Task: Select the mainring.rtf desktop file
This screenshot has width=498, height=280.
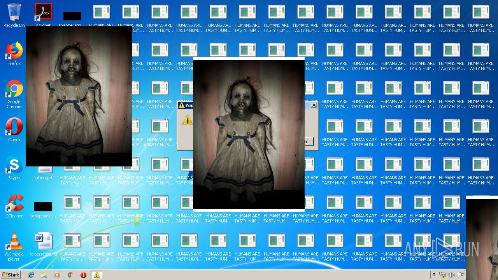Action: coord(43,173)
